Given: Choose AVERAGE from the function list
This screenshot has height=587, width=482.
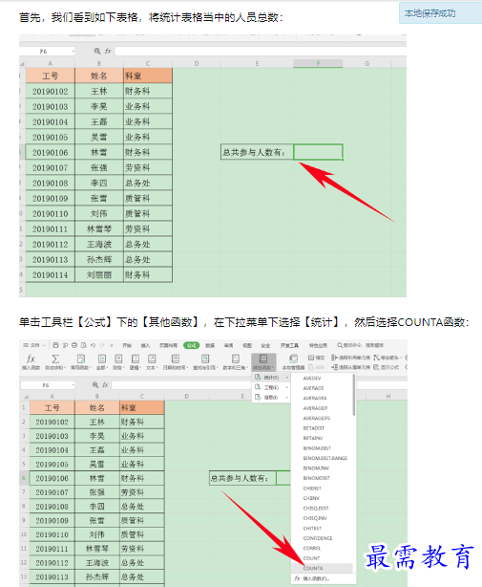Looking at the screenshot, I should (x=313, y=388).
